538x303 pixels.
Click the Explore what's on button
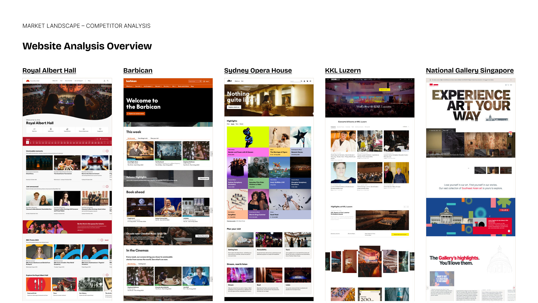(x=234, y=107)
